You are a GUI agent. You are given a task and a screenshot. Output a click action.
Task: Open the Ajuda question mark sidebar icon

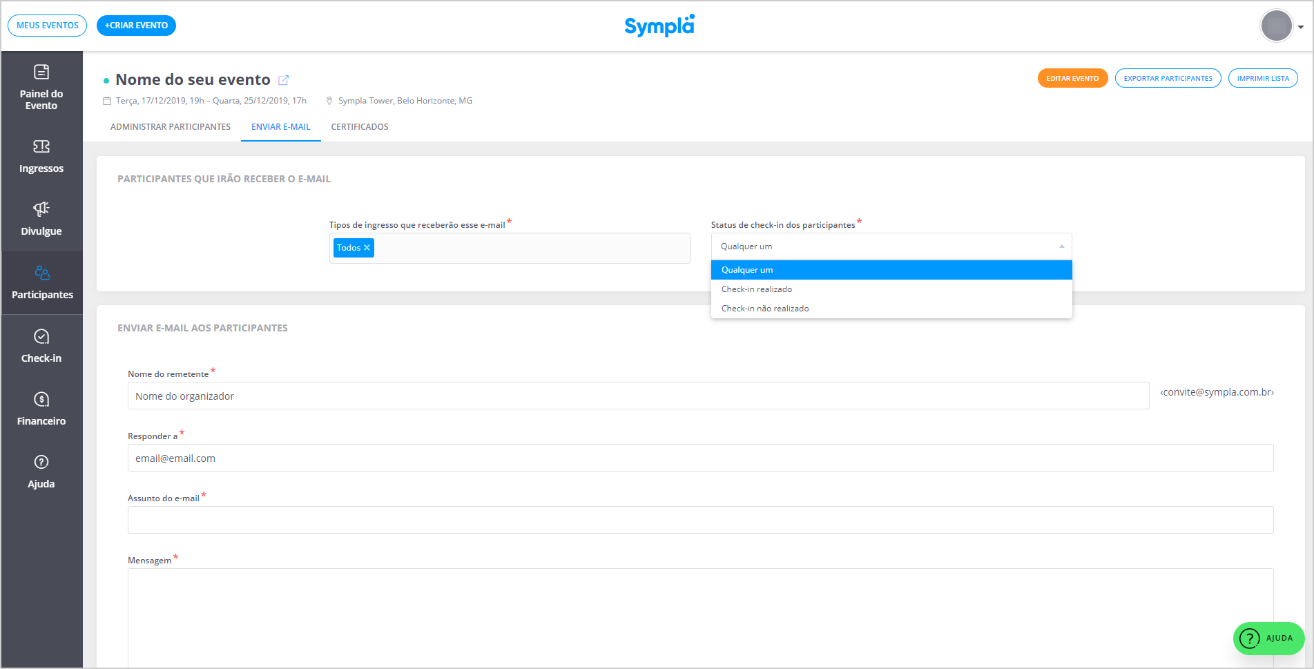pyautogui.click(x=41, y=462)
